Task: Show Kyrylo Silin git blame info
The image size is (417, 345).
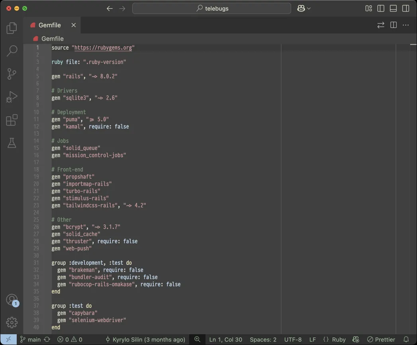Action: 145,339
